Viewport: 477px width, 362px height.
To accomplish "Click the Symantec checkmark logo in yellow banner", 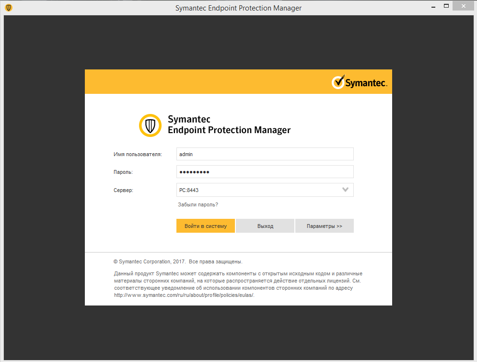I will (x=359, y=82).
